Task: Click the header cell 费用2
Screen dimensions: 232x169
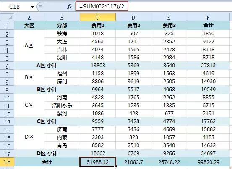Action: [x=133, y=26]
